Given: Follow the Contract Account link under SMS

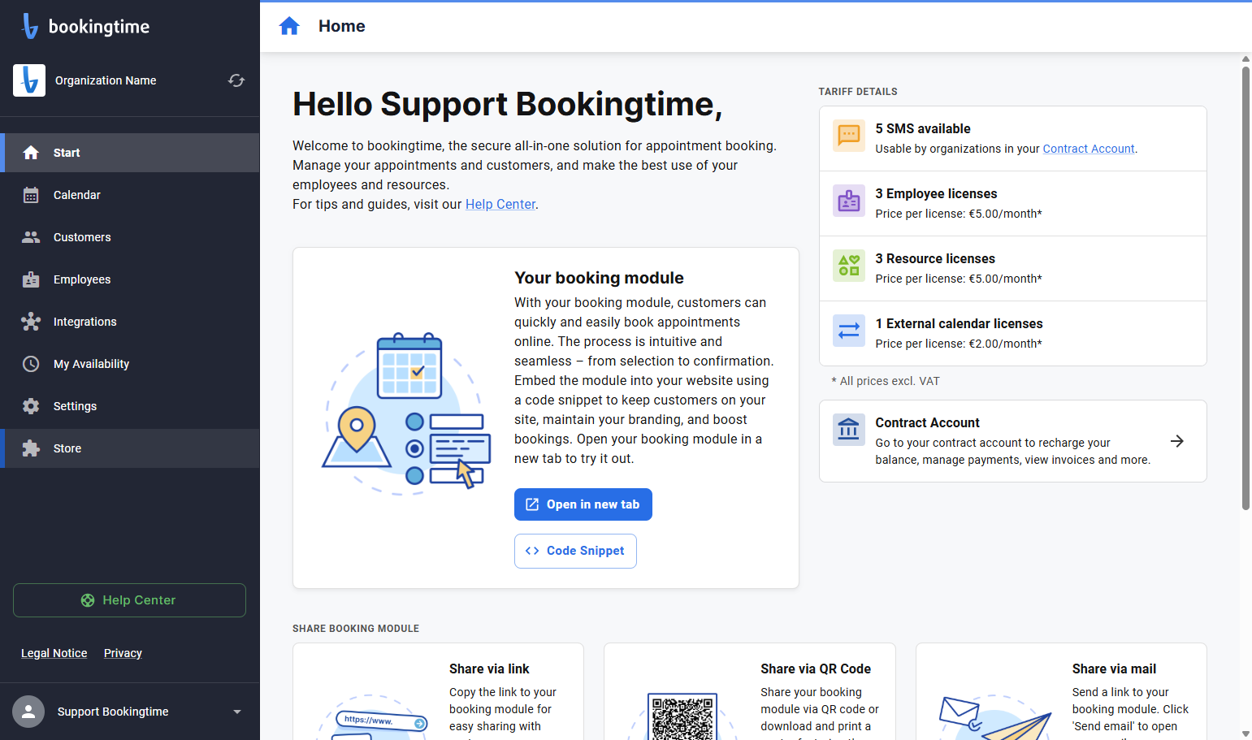Looking at the screenshot, I should [x=1089, y=149].
